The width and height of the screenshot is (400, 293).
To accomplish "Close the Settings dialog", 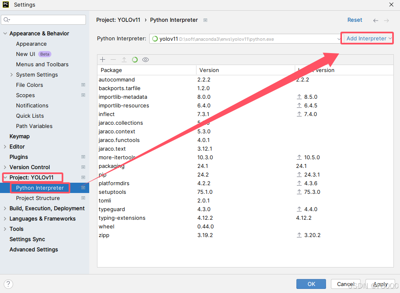I will 391,5.
